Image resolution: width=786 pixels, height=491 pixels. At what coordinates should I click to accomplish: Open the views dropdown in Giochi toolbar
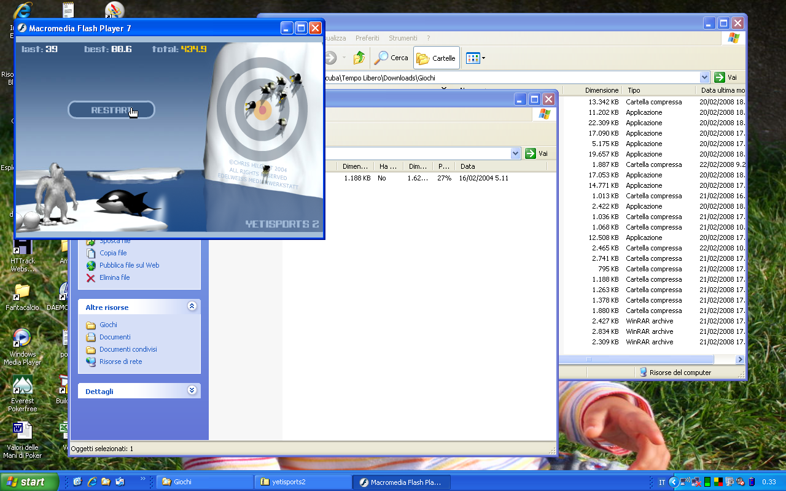coord(475,58)
